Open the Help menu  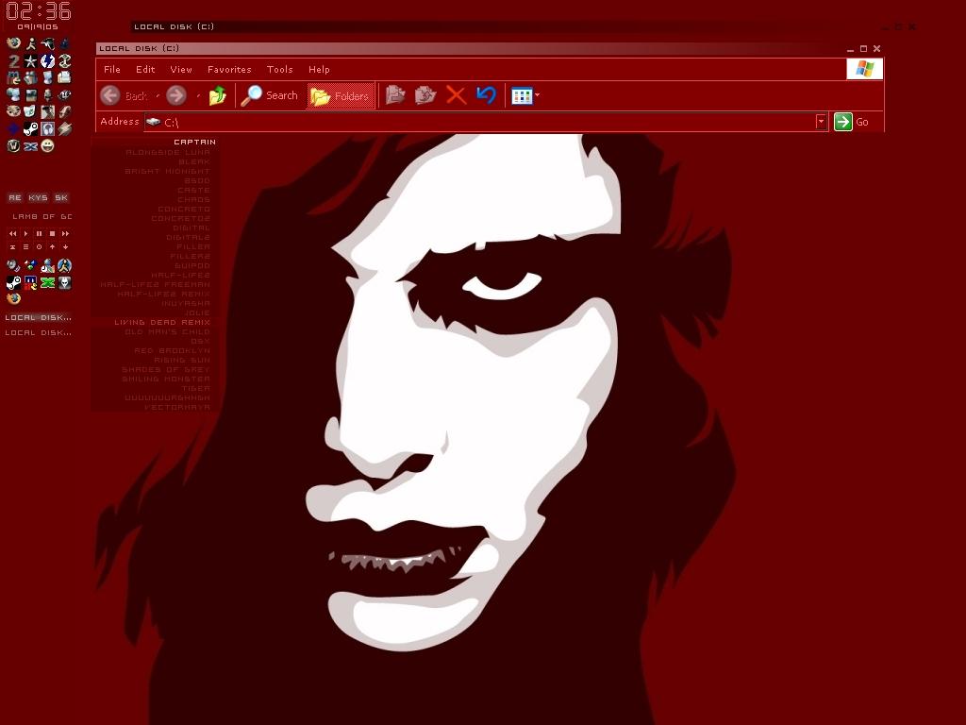coord(319,70)
